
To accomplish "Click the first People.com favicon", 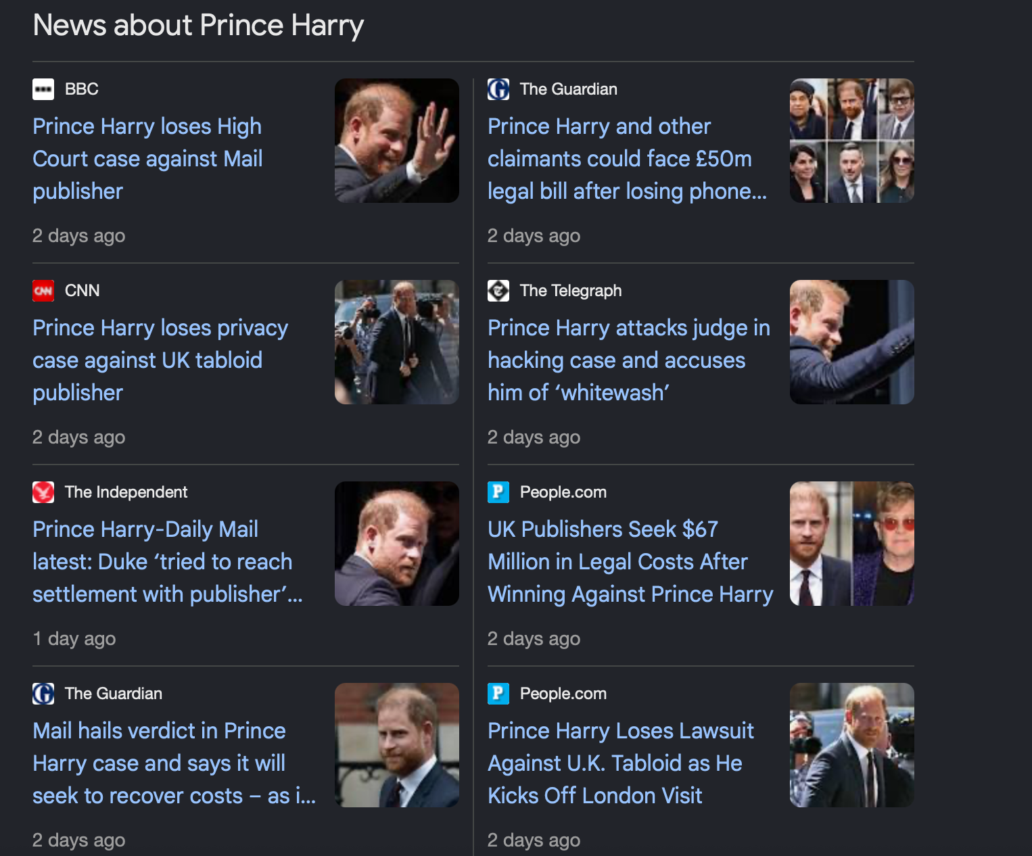I will click(498, 492).
